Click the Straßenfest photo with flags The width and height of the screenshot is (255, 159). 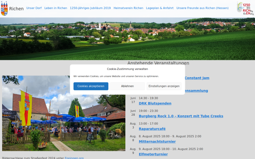pyautogui.click(x=64, y=113)
